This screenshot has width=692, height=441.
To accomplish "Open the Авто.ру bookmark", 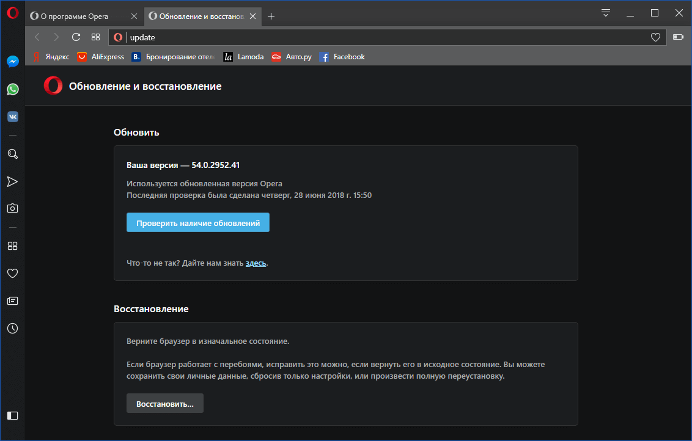I will [x=292, y=57].
